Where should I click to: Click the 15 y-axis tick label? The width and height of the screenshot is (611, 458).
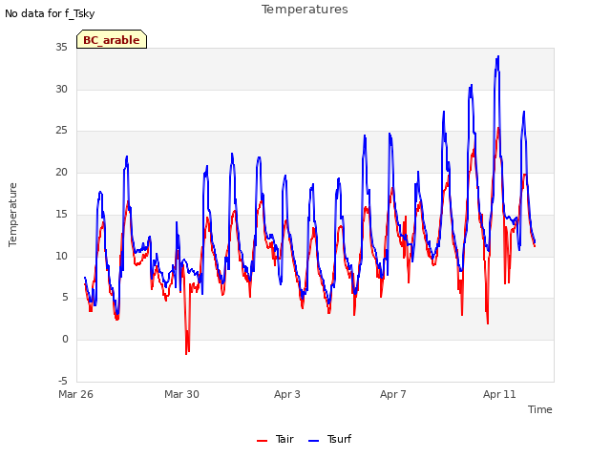pyautogui.click(x=61, y=214)
